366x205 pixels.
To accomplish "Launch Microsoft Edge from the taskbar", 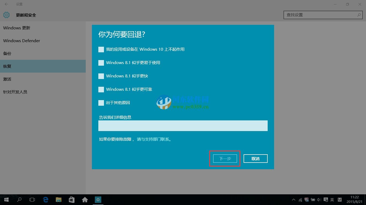I will click(x=46, y=199).
